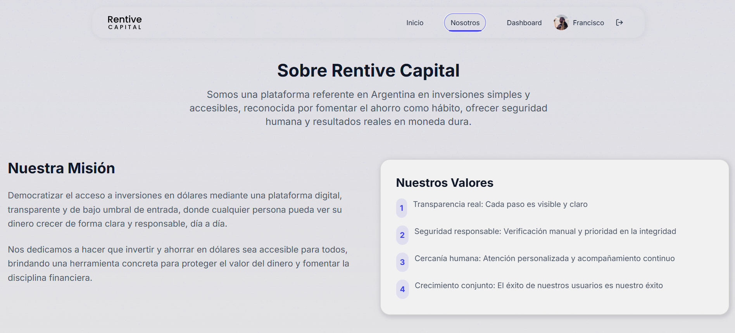Click the 'Seguridad responsable' value text

click(545, 231)
